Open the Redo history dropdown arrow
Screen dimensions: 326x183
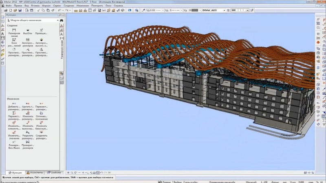point(70,10)
